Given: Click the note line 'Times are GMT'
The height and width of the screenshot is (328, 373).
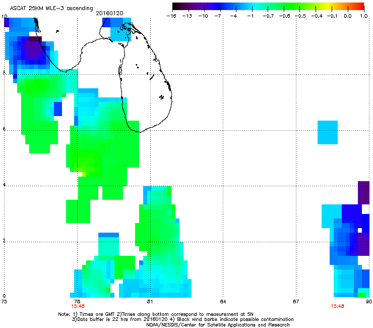Looking at the screenshot, I should coord(156,314).
